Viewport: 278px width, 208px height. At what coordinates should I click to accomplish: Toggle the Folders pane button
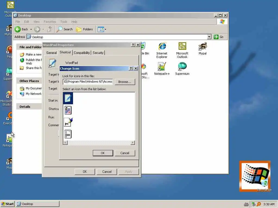point(85,29)
